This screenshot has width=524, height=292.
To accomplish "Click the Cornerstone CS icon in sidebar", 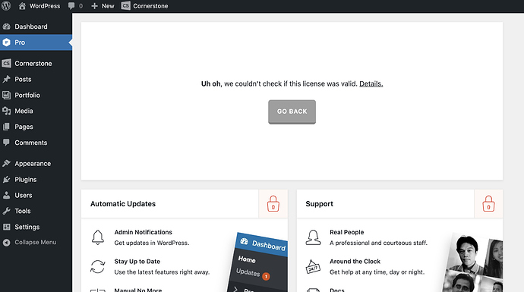I will (6, 64).
